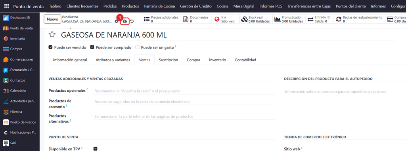The image size is (406, 151).
Task: Switch to Suscripción tab
Action: [168, 60]
